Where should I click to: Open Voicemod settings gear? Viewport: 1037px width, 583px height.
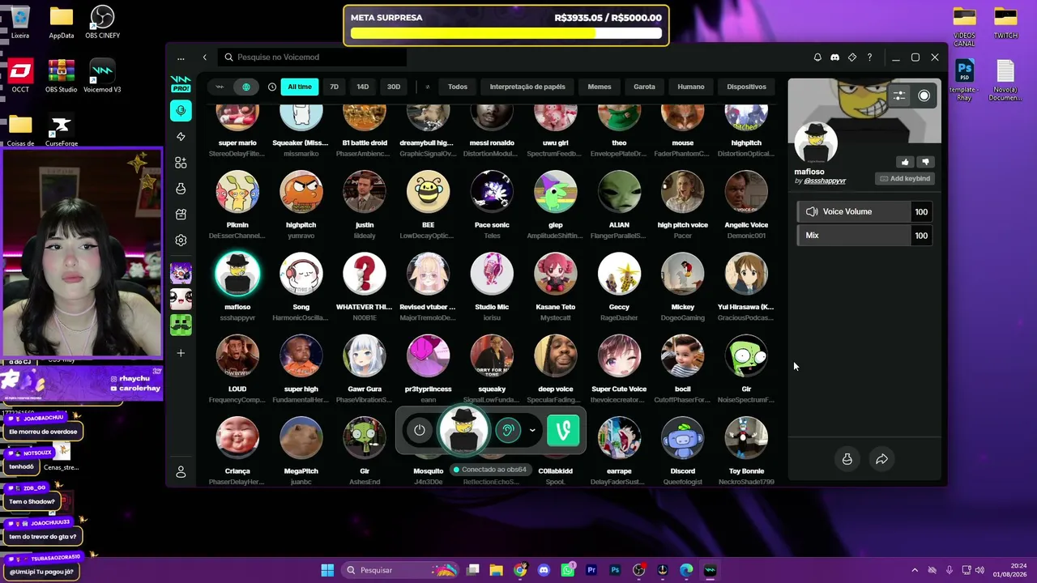(x=181, y=240)
